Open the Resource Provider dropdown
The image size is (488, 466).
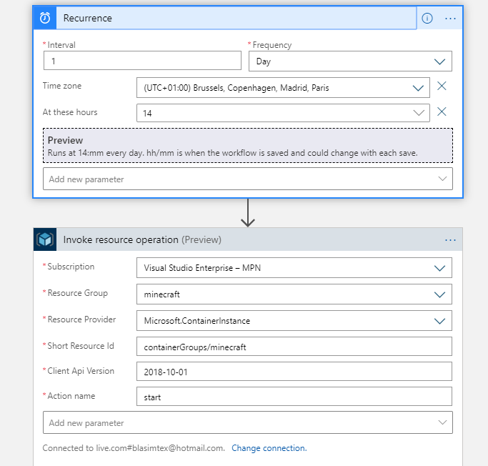pyautogui.click(x=294, y=321)
